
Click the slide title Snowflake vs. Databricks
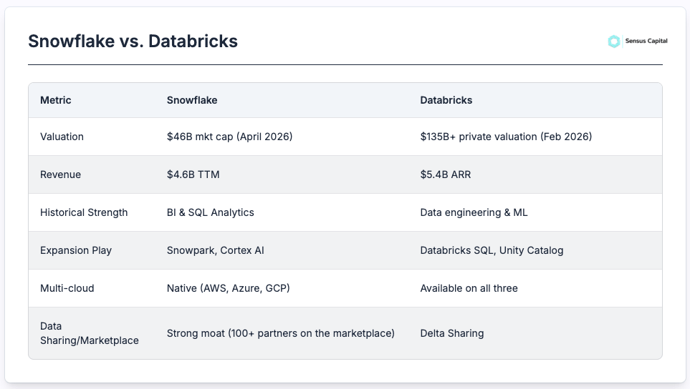[133, 41]
